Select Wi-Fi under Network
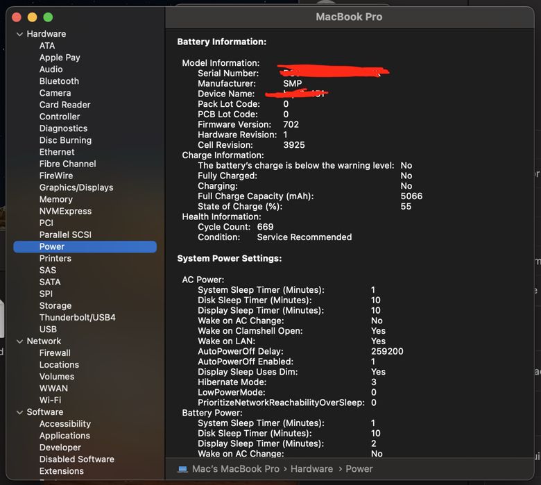Screen dimensions: 541x485 click(x=51, y=400)
